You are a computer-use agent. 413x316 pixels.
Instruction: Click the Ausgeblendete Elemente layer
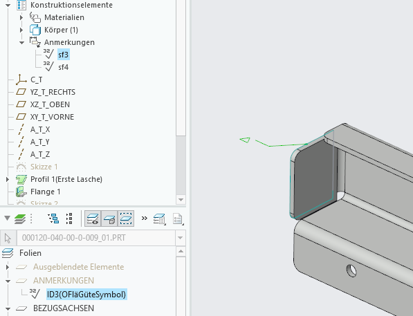78,267
